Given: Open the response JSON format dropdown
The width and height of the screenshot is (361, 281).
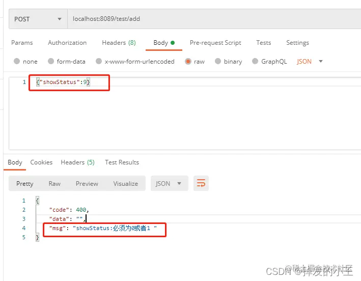Looking at the screenshot, I should pos(170,183).
